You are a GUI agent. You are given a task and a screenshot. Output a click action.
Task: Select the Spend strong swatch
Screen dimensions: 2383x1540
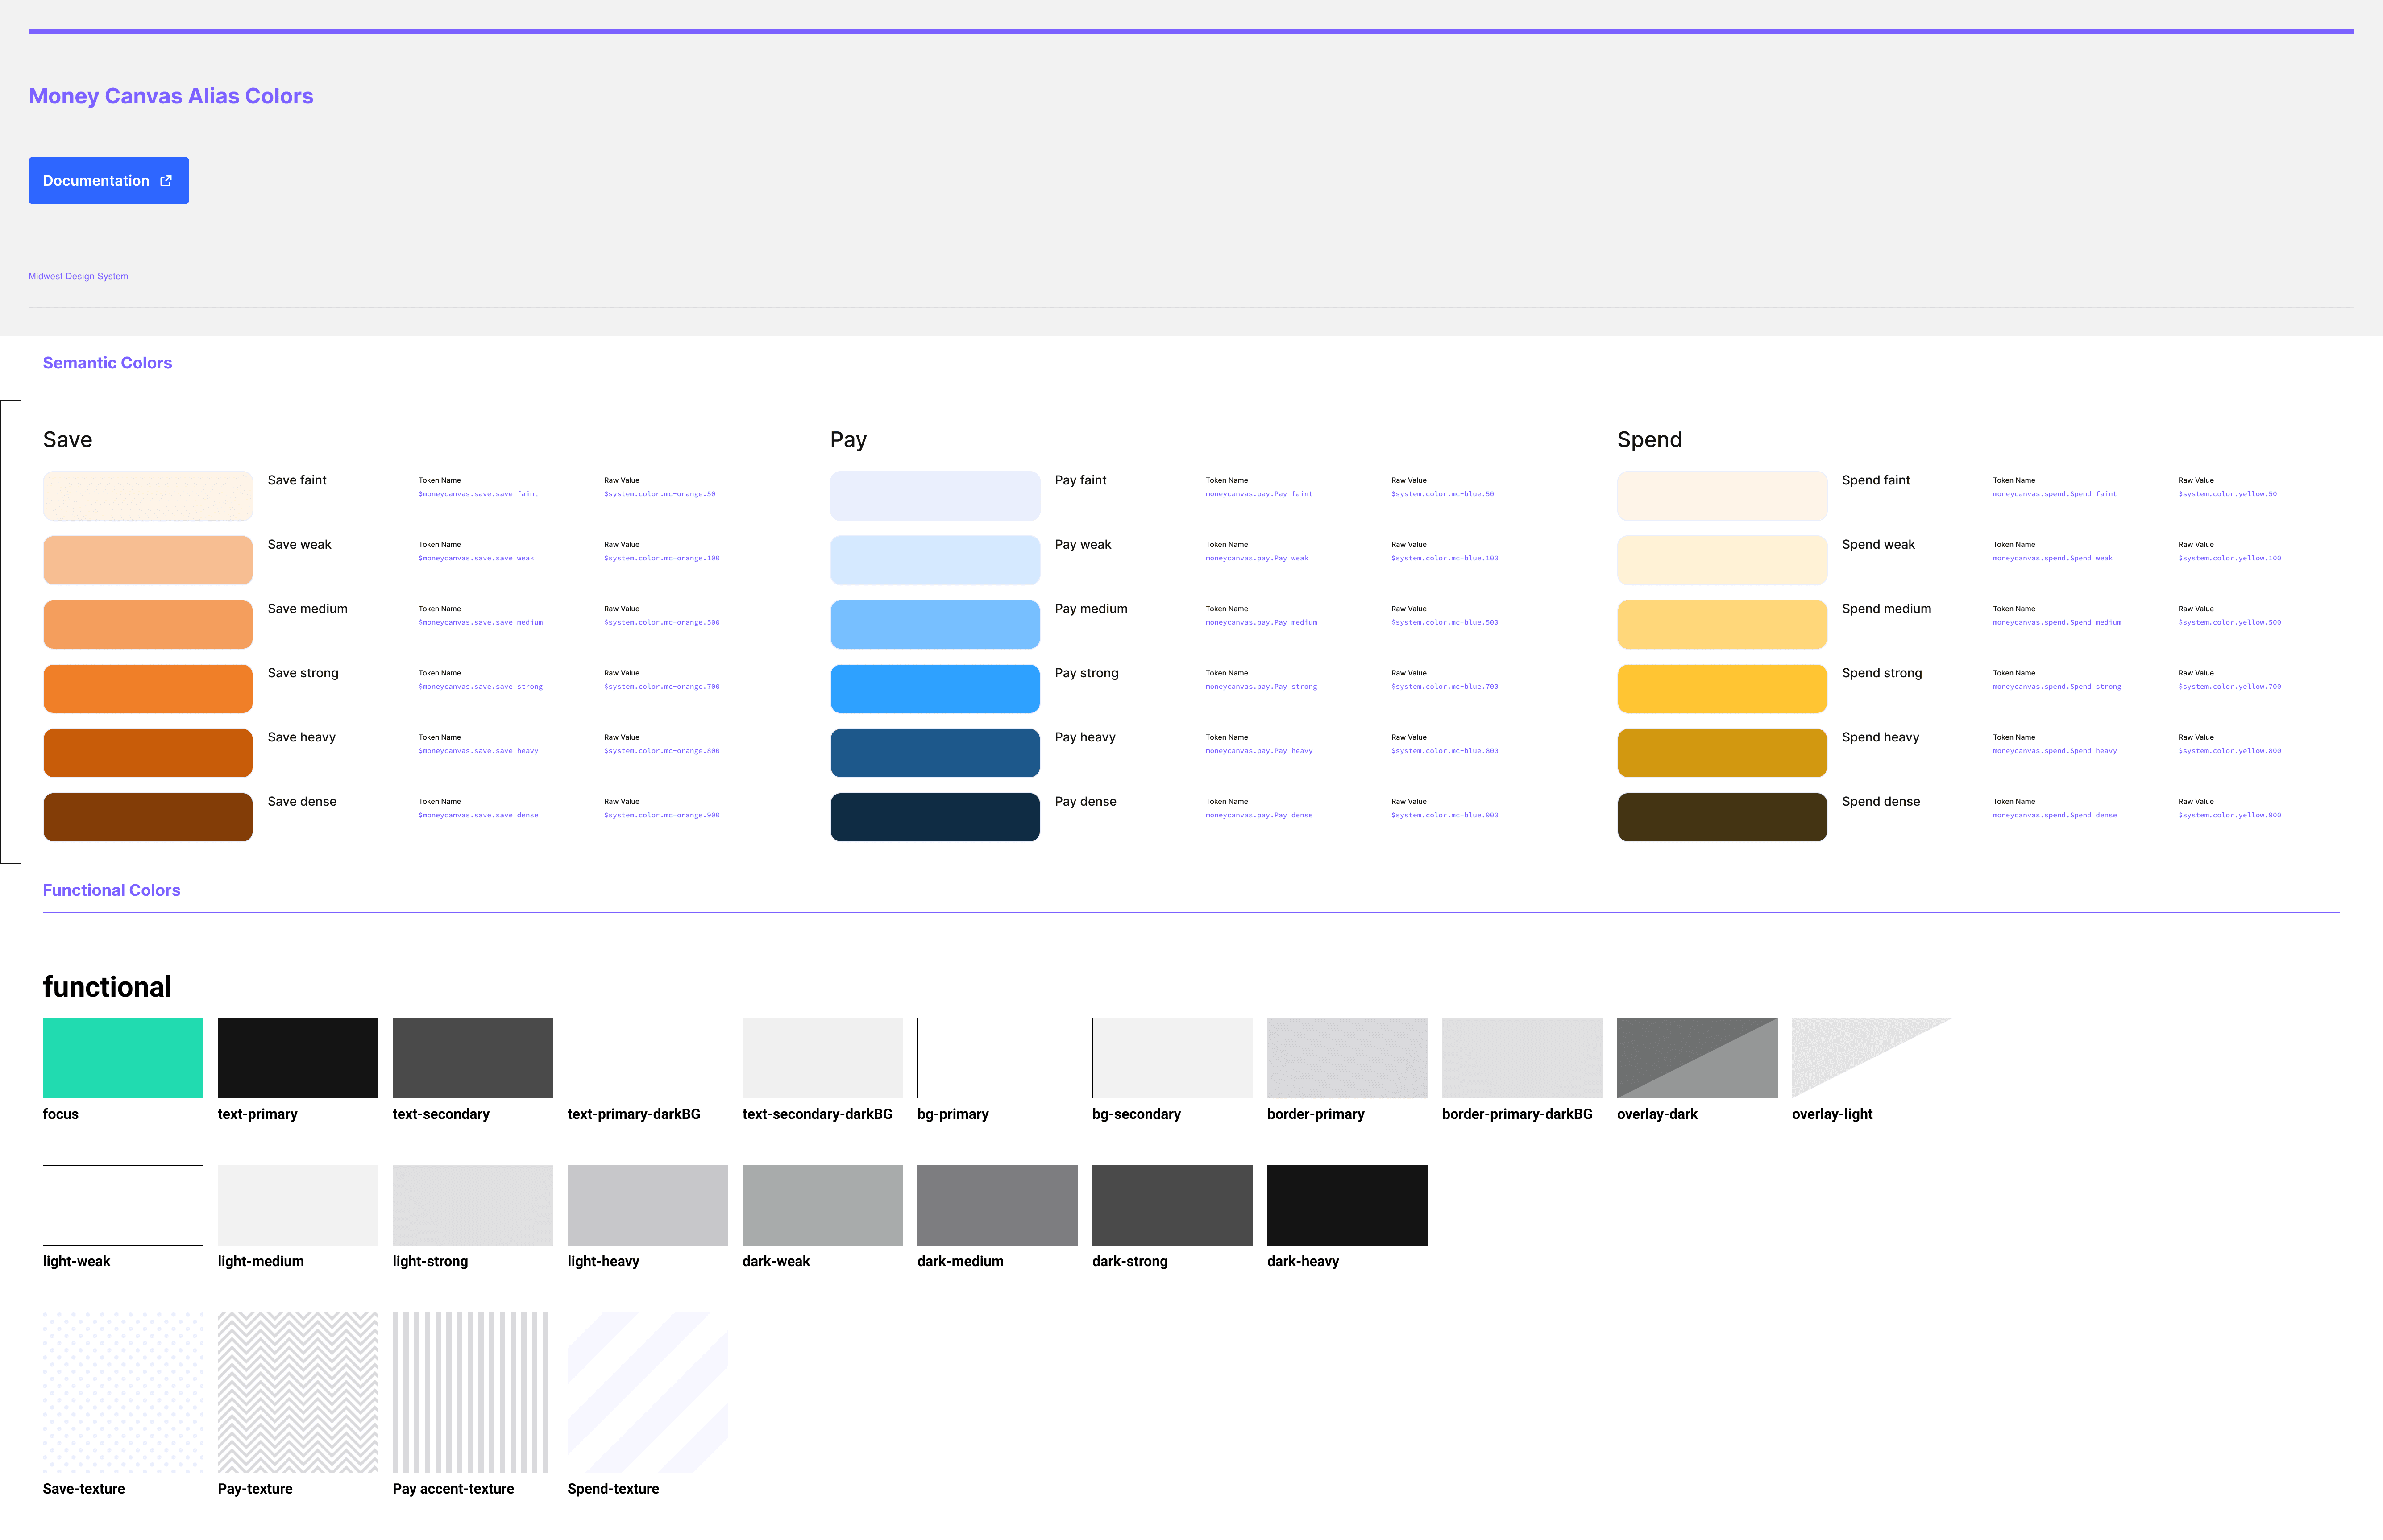point(1722,688)
